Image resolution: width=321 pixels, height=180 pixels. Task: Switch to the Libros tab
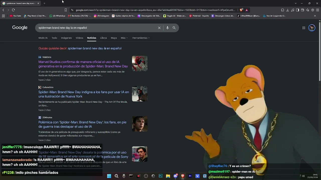tap(104, 38)
